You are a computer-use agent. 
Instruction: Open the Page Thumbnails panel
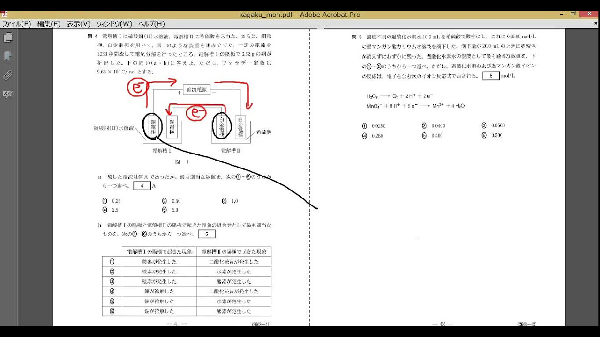tap(7, 37)
